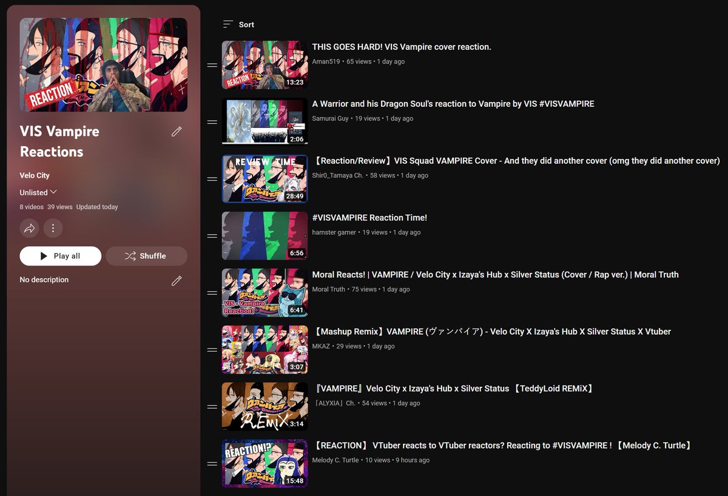Shuffle the playlist

146,256
